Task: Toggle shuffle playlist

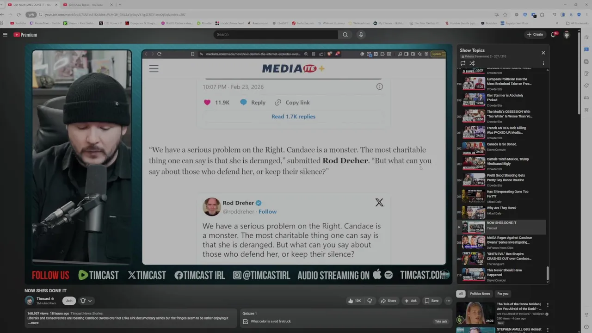Action: point(472,63)
